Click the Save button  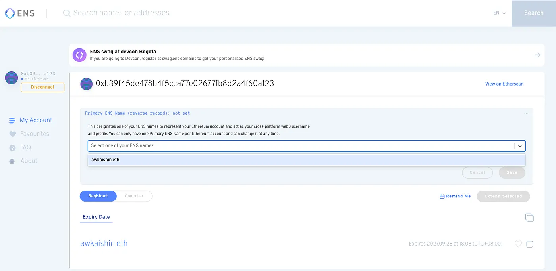[x=512, y=173]
